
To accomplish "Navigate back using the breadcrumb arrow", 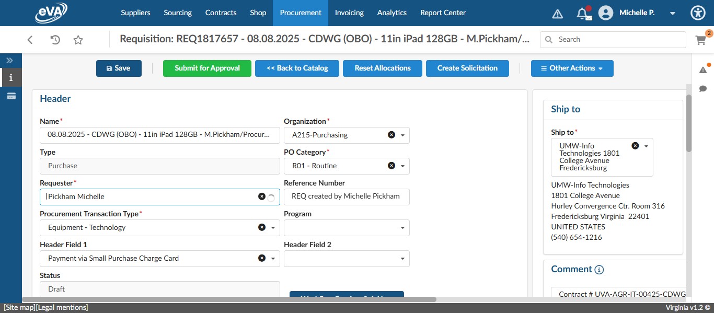I will 30,39.
